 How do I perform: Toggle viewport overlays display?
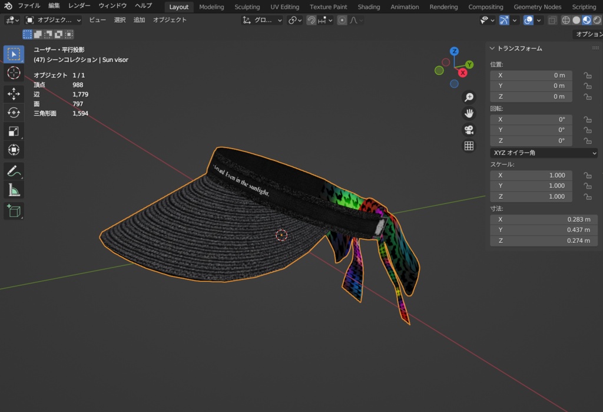point(528,20)
